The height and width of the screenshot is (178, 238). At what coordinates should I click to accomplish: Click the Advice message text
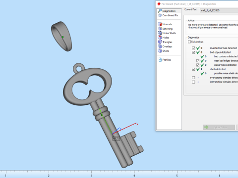click(213, 26)
